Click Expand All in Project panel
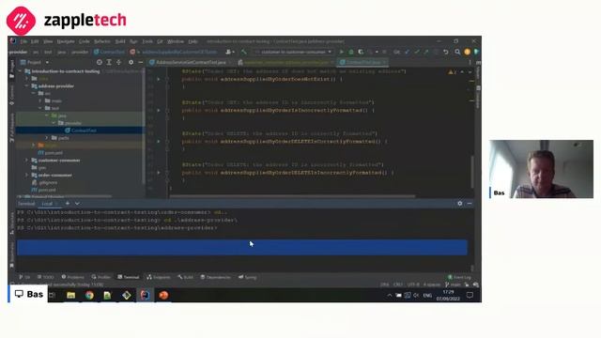This screenshot has width=601, height=338. tap(109, 62)
